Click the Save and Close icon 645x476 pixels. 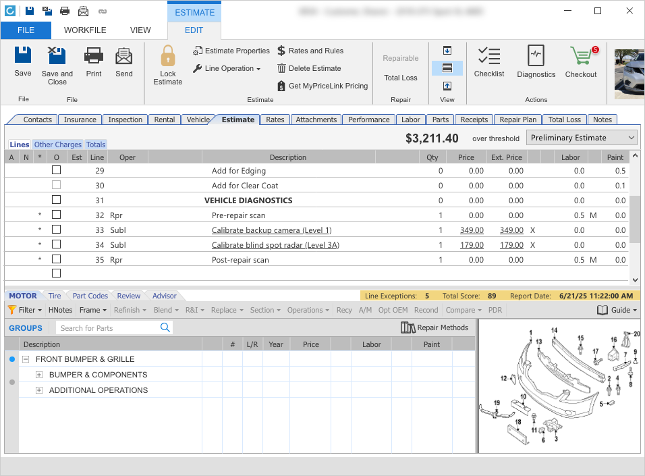(57, 55)
